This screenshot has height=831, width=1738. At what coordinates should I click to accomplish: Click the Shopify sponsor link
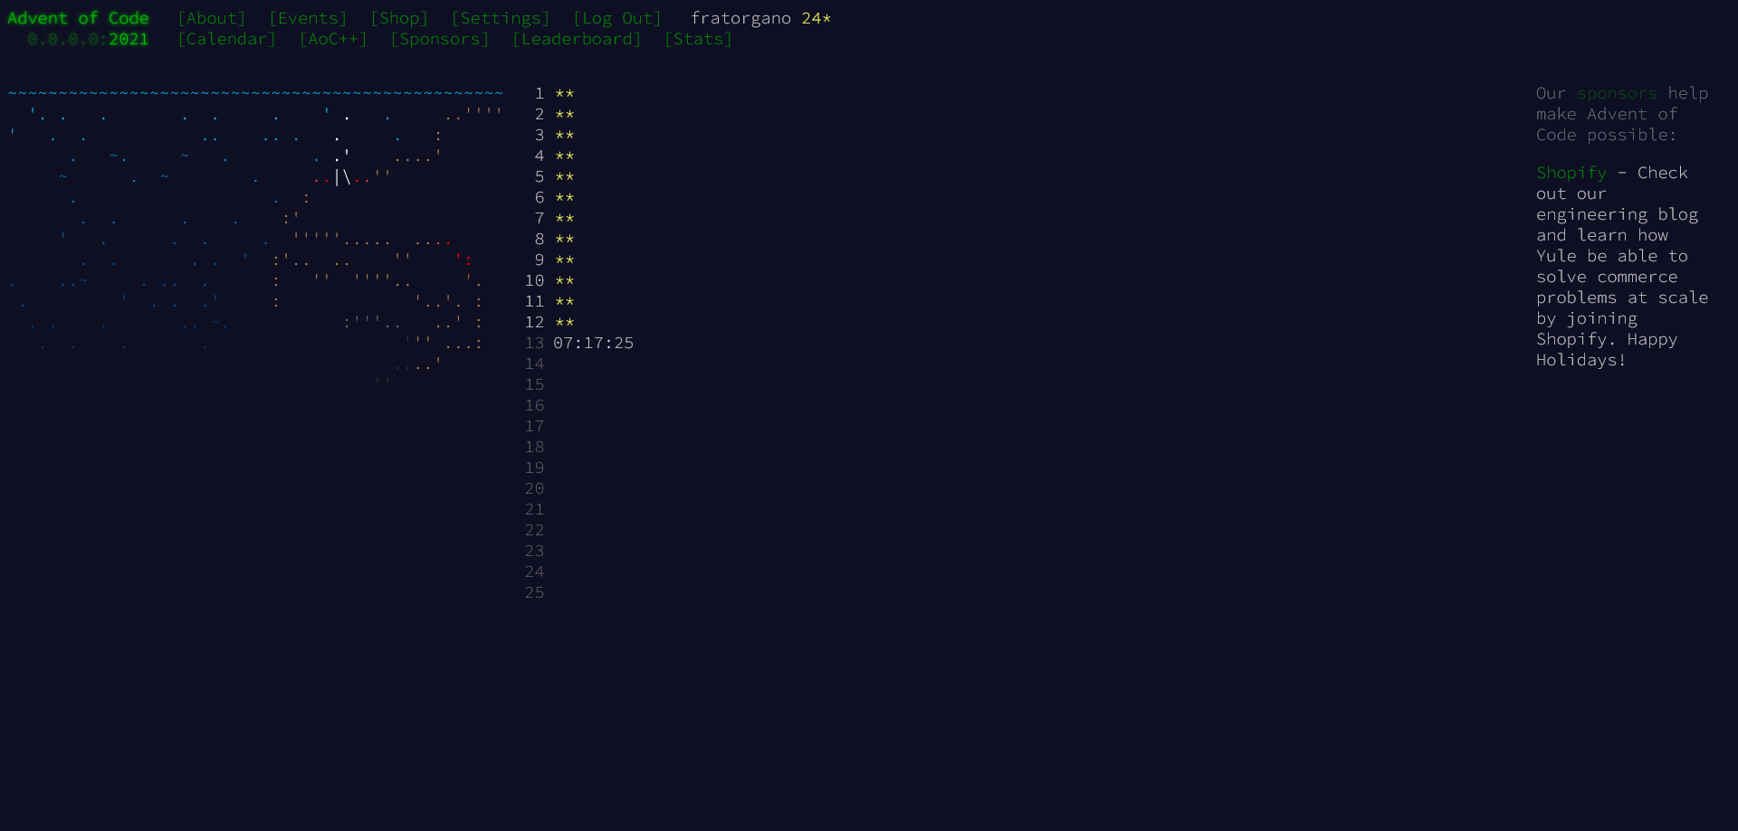1571,172
